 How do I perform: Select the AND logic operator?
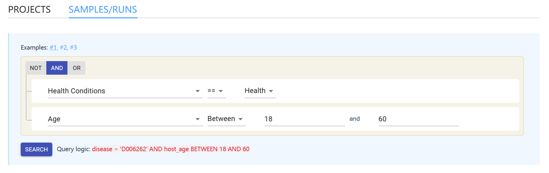tap(57, 68)
